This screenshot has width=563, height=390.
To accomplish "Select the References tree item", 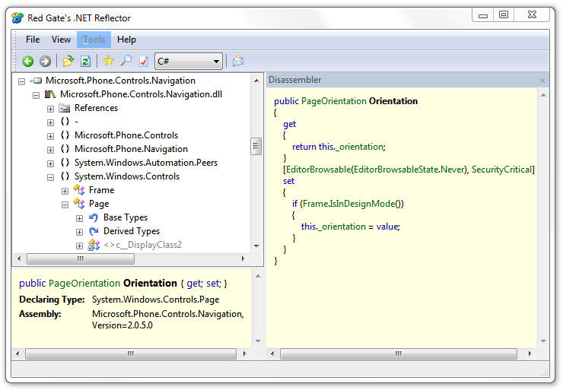I will (x=96, y=108).
